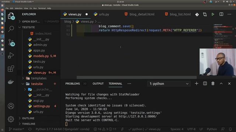This screenshot has height=132, width=236.
Task: Open editor More Actions ellipsis
Action: point(229,14)
